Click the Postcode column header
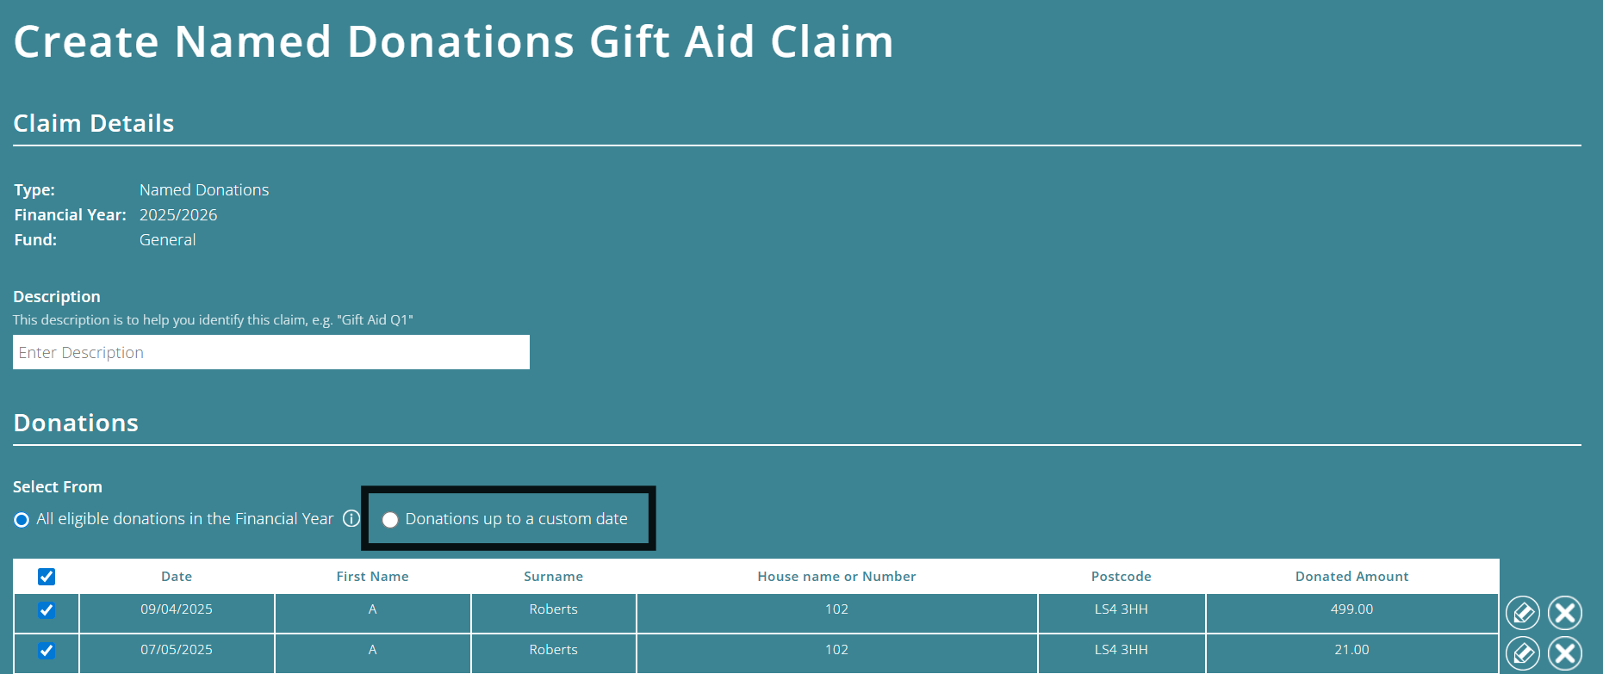The width and height of the screenshot is (1603, 674). (1121, 576)
